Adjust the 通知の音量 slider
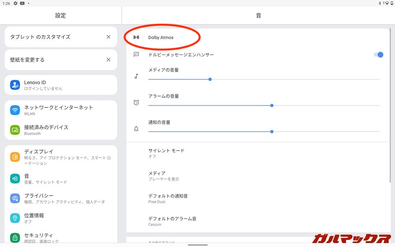The height and width of the screenshot is (247, 395). 272,132
